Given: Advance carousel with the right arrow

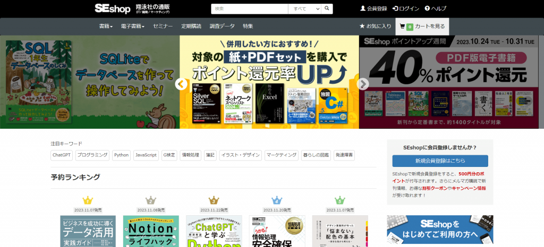Looking at the screenshot, I should click(x=362, y=84).
